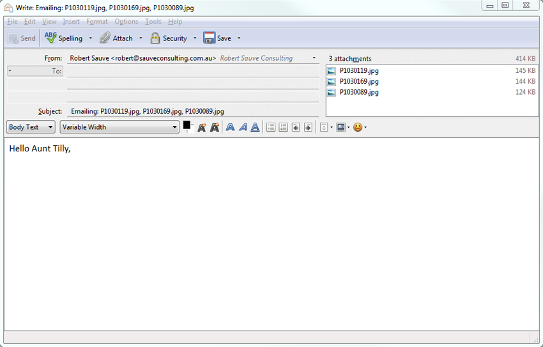Open the Variable Width font dropdown
543x347 pixels.
tap(119, 127)
